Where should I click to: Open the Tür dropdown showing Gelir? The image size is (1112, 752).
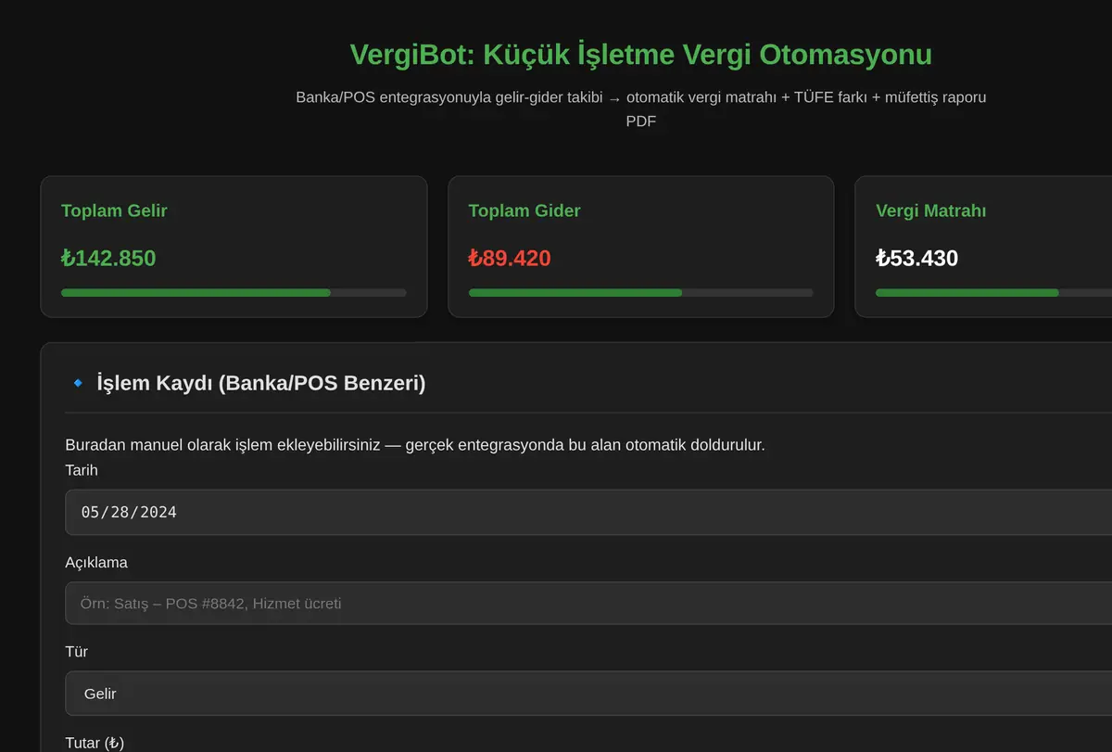pos(588,693)
